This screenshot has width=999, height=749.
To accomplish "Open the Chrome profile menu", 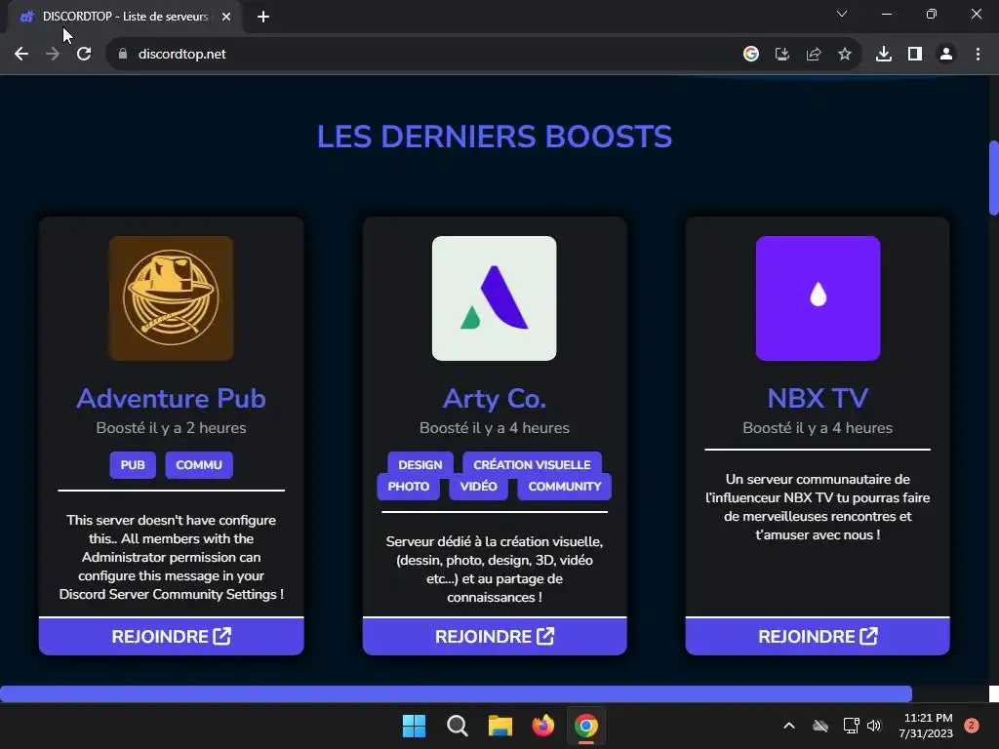I will pos(946,55).
